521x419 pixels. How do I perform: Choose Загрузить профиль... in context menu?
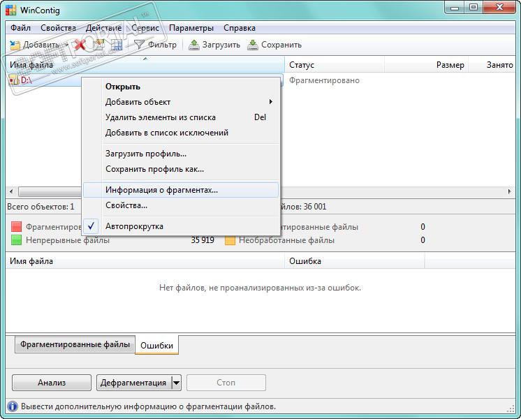click(181, 154)
